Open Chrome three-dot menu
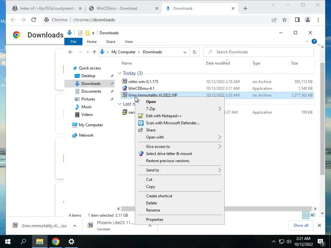331x248 pixels. click(318, 20)
